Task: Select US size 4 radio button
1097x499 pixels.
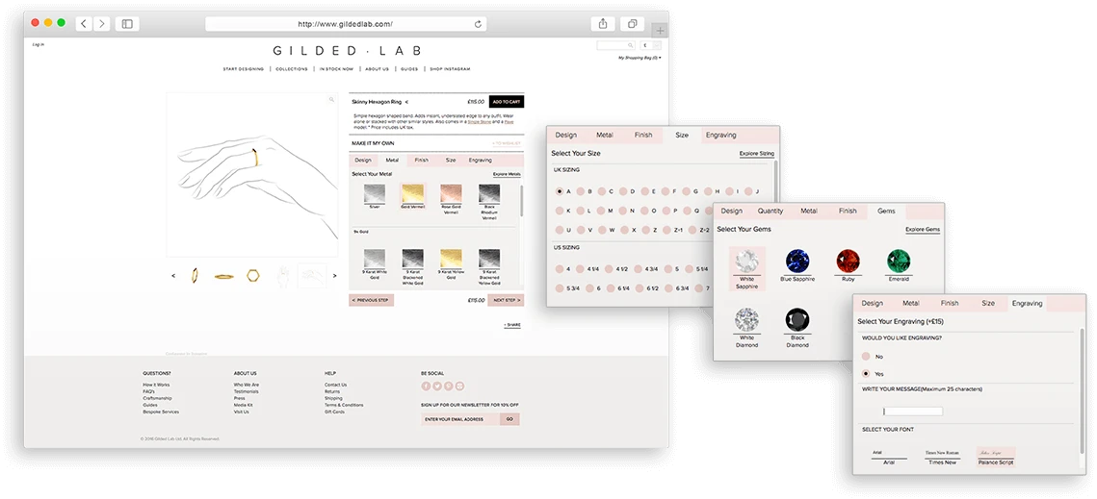Action: [x=559, y=268]
